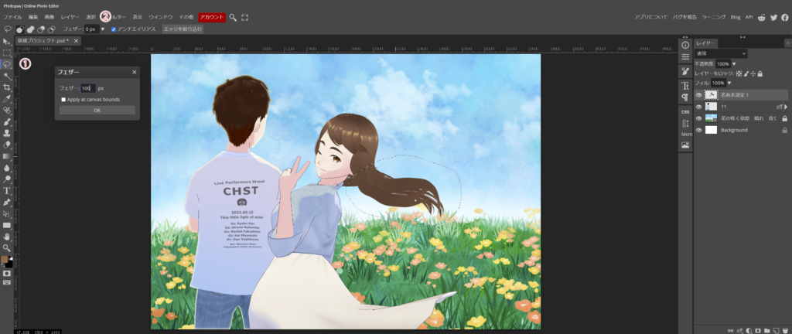The width and height of the screenshot is (792, 334).
Task: Toggle fullscreen mode icon in the menu bar
Action: point(245,16)
